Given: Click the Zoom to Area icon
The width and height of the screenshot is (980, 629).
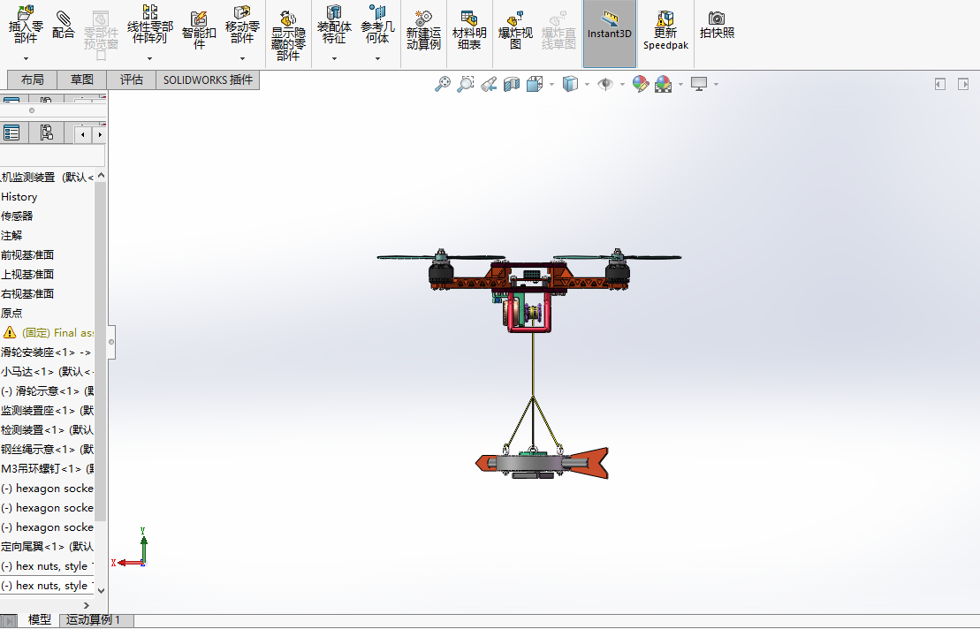Looking at the screenshot, I should point(466,84).
